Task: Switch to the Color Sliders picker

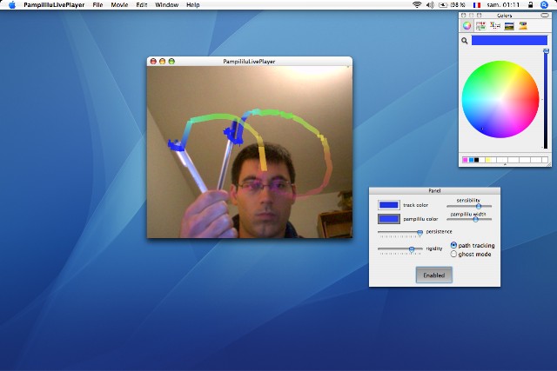Action: [x=480, y=26]
